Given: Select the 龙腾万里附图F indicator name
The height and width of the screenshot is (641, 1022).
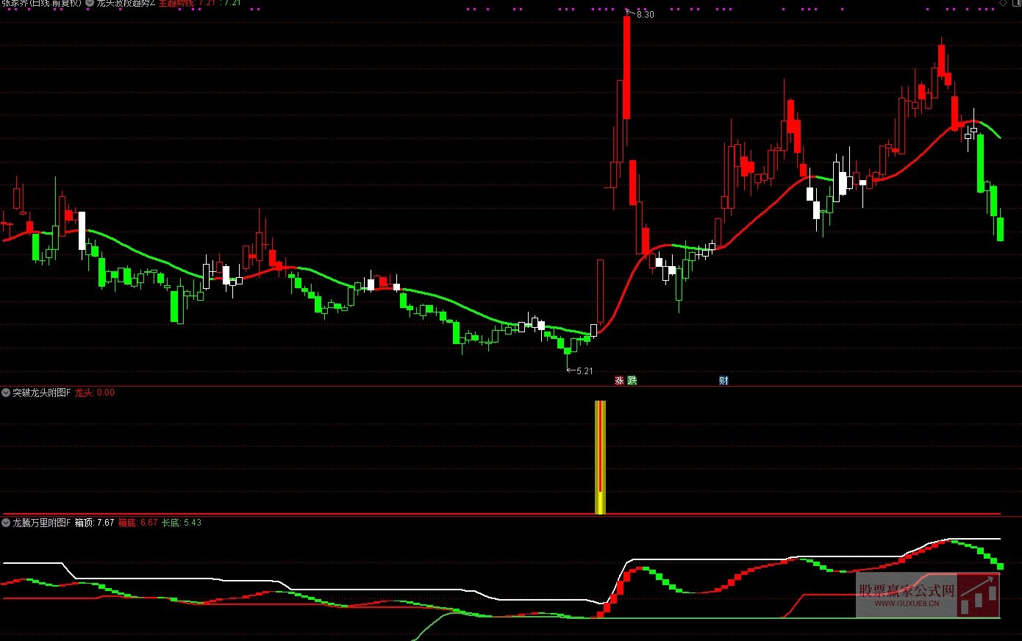Looking at the screenshot, I should coord(41,523).
